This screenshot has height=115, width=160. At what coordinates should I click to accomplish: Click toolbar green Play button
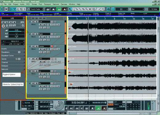click(59, 9)
